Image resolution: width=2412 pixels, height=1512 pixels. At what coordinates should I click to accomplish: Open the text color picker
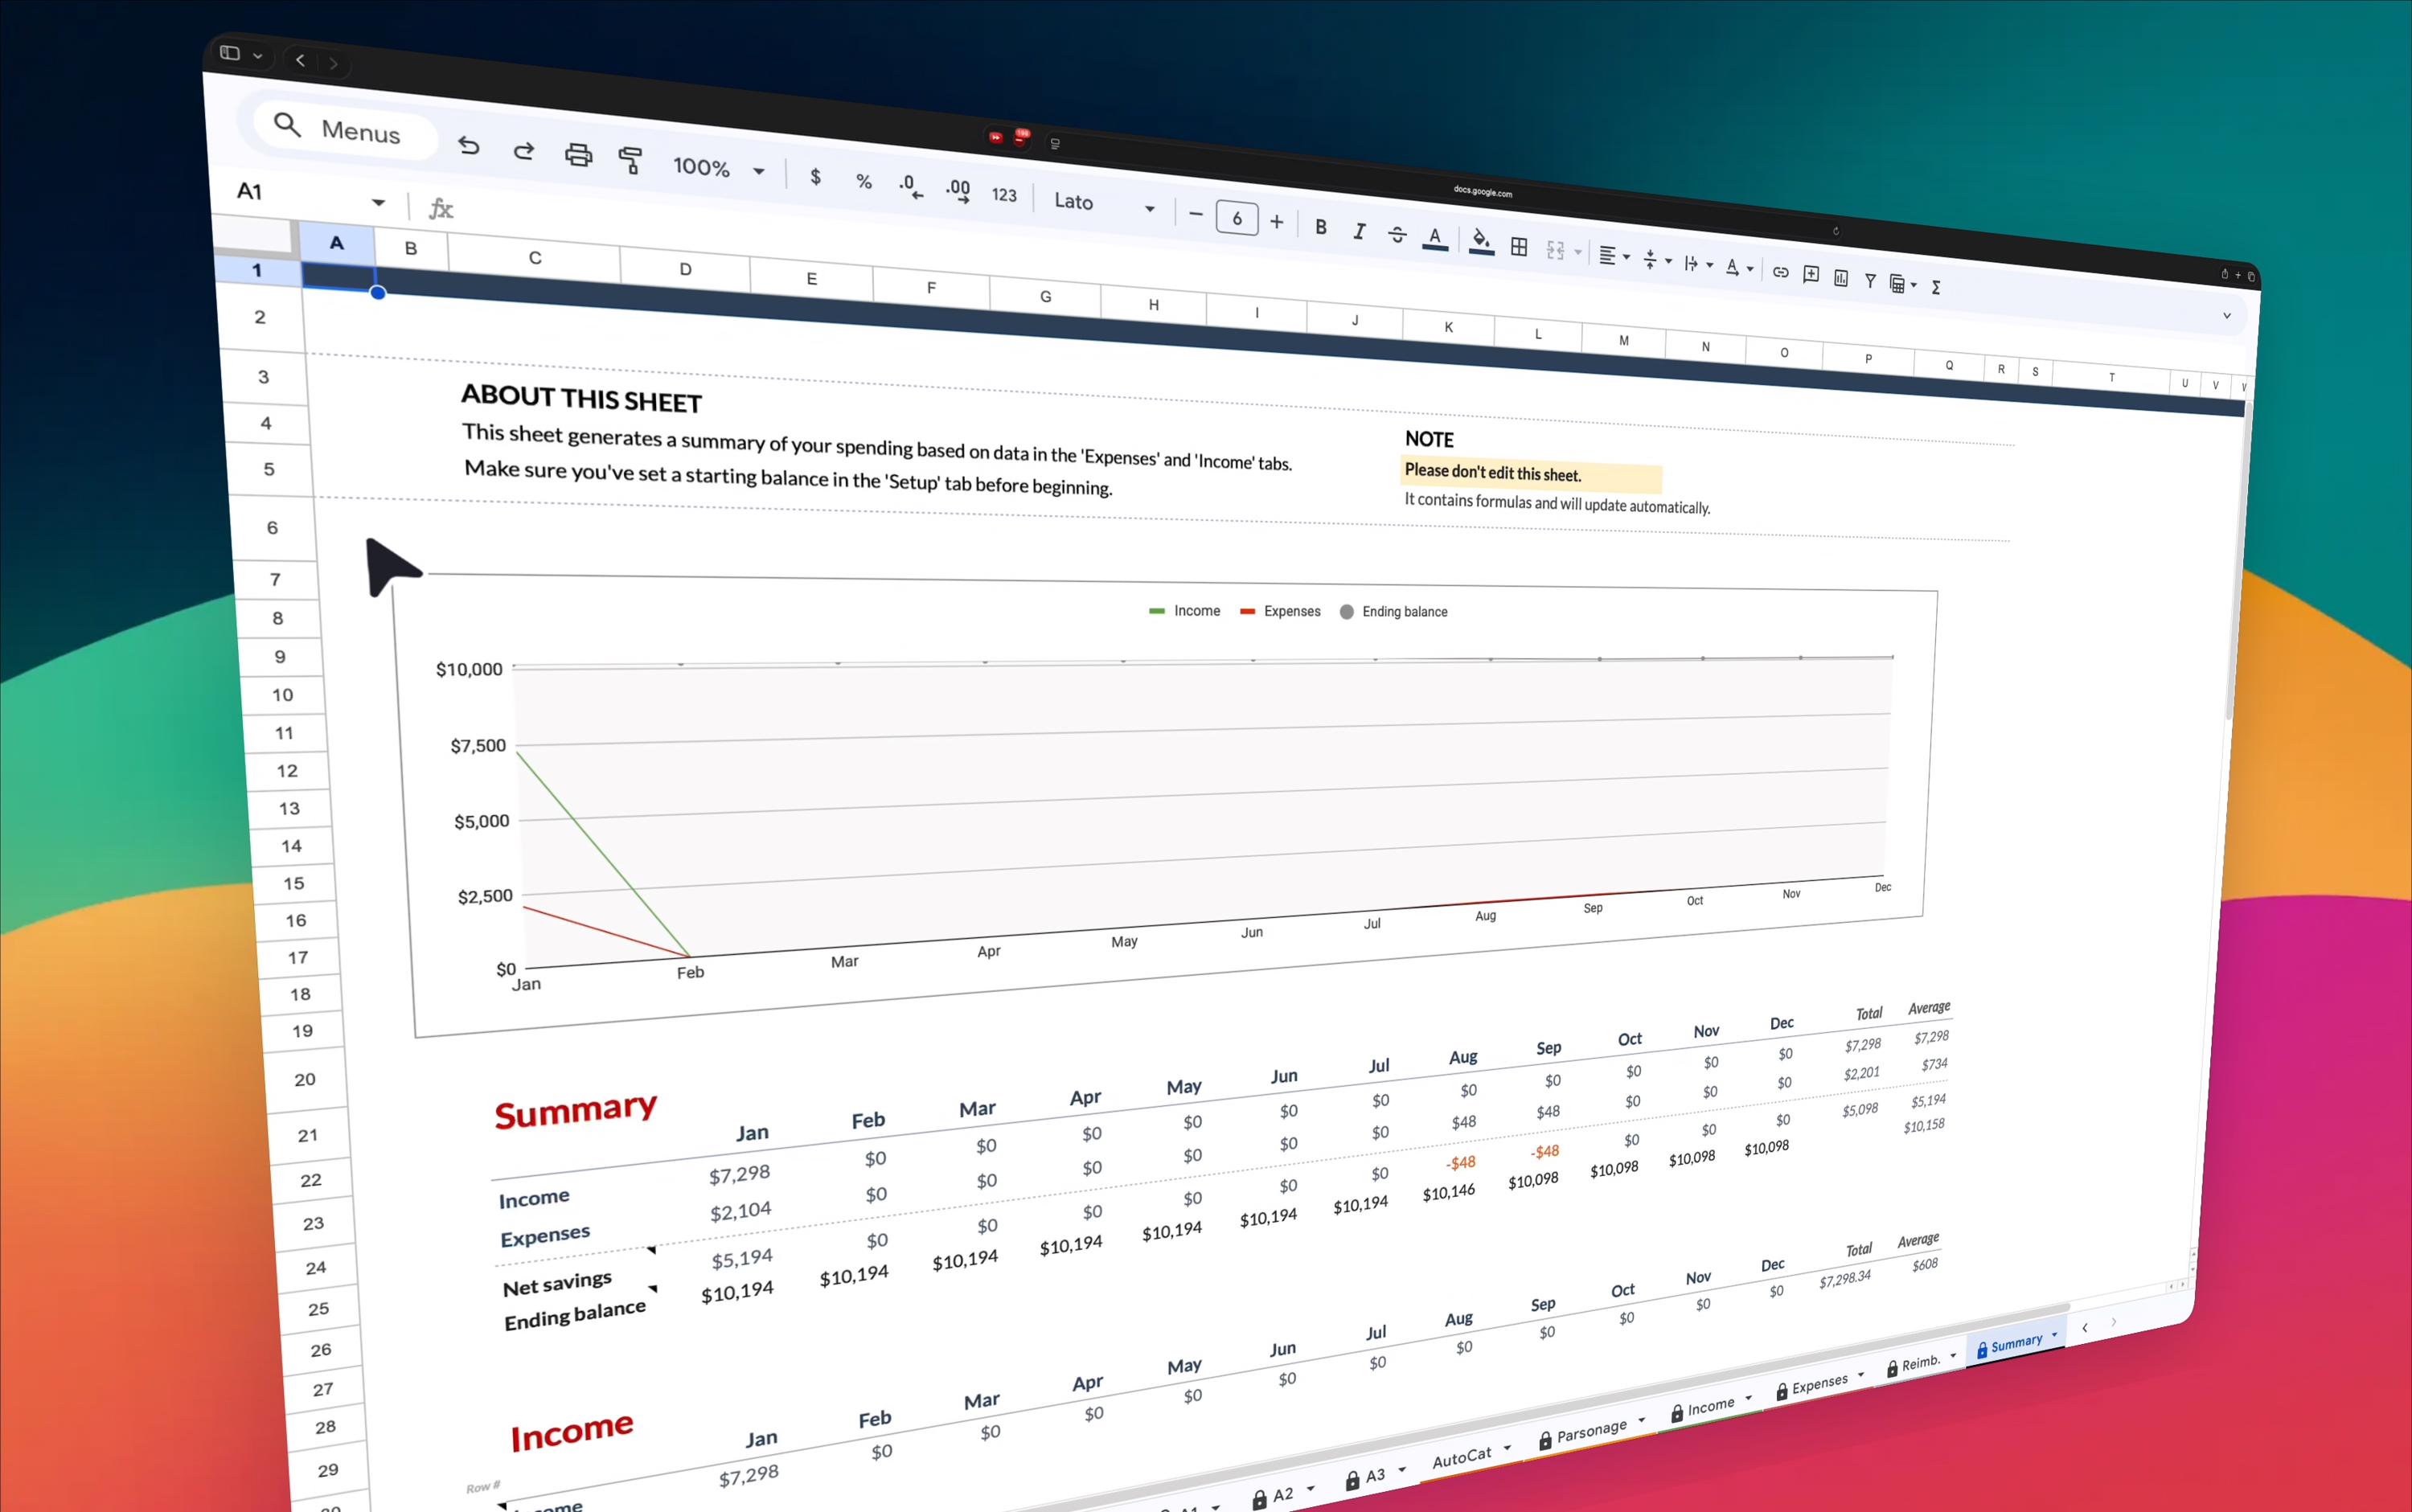point(1435,239)
